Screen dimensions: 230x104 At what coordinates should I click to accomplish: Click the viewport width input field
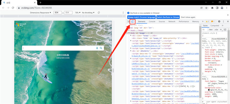[x=57, y=13]
